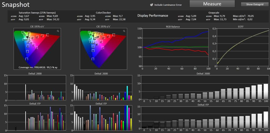The height and width of the screenshot is (133, 270).
Task: Click the Measure button
Action: pos(212,4)
